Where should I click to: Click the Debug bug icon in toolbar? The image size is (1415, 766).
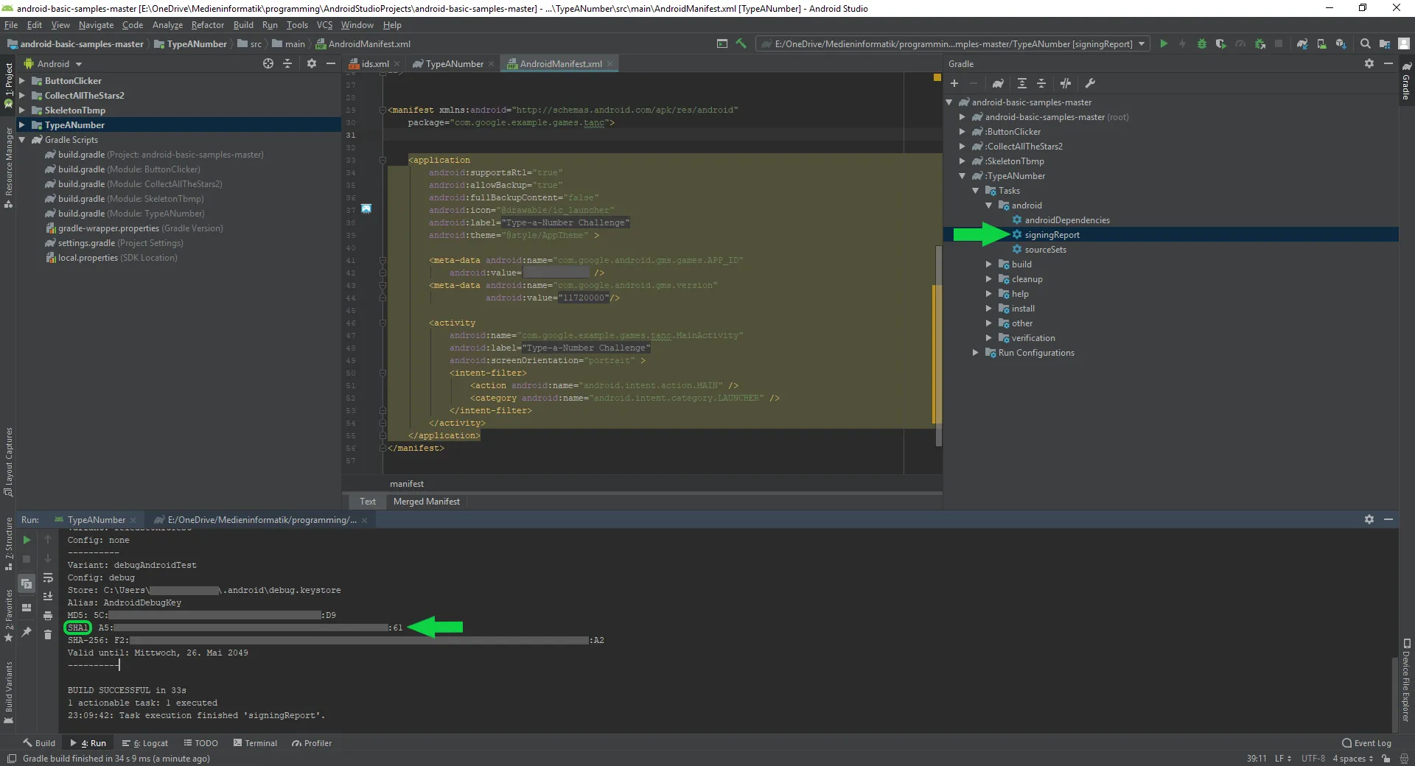[x=1202, y=44]
